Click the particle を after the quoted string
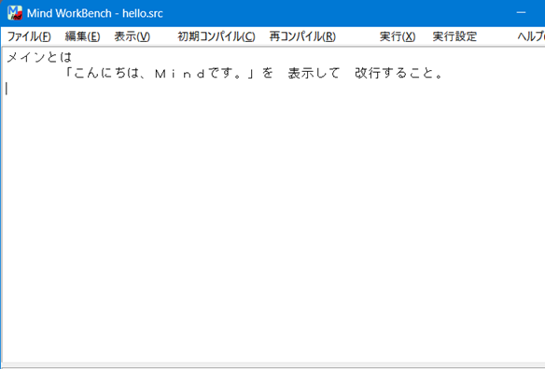Image resolution: width=545 pixels, height=369 pixels. point(267,74)
